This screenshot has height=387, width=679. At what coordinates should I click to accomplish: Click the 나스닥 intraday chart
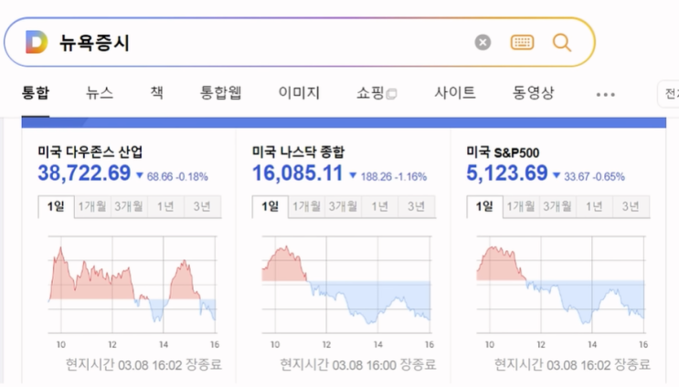point(346,291)
